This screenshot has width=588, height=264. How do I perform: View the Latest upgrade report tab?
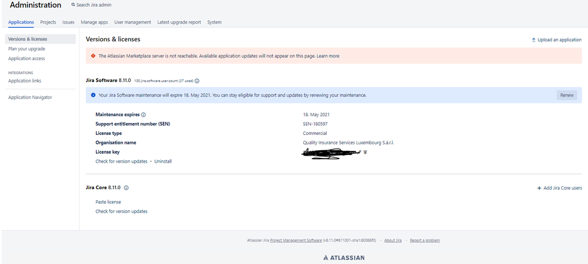[179, 22]
